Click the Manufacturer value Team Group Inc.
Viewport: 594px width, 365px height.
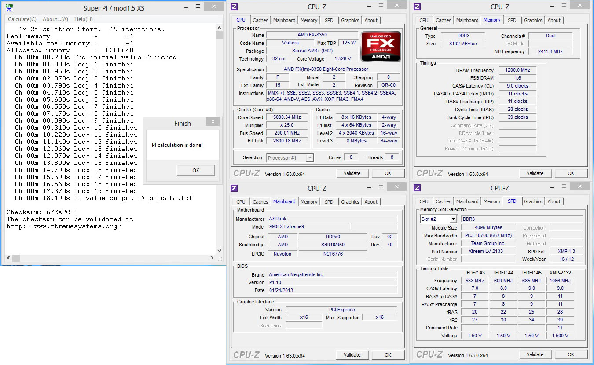(488, 244)
